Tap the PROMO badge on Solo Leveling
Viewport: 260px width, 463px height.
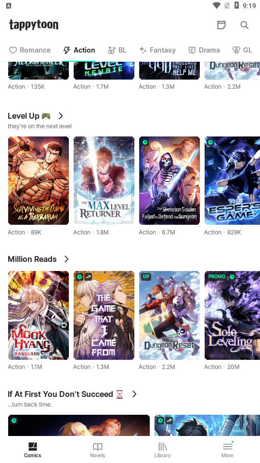pyautogui.click(x=217, y=276)
